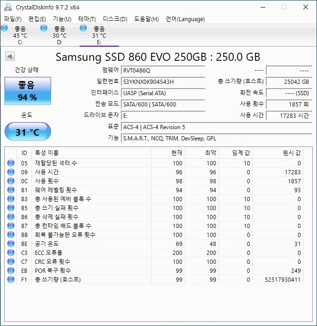The width and height of the screenshot is (317, 326).
Task: Open the 테마(T) menu
Action: coord(87,19)
